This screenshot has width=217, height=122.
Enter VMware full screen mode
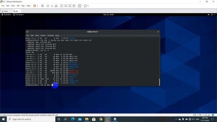(x=70, y=6)
